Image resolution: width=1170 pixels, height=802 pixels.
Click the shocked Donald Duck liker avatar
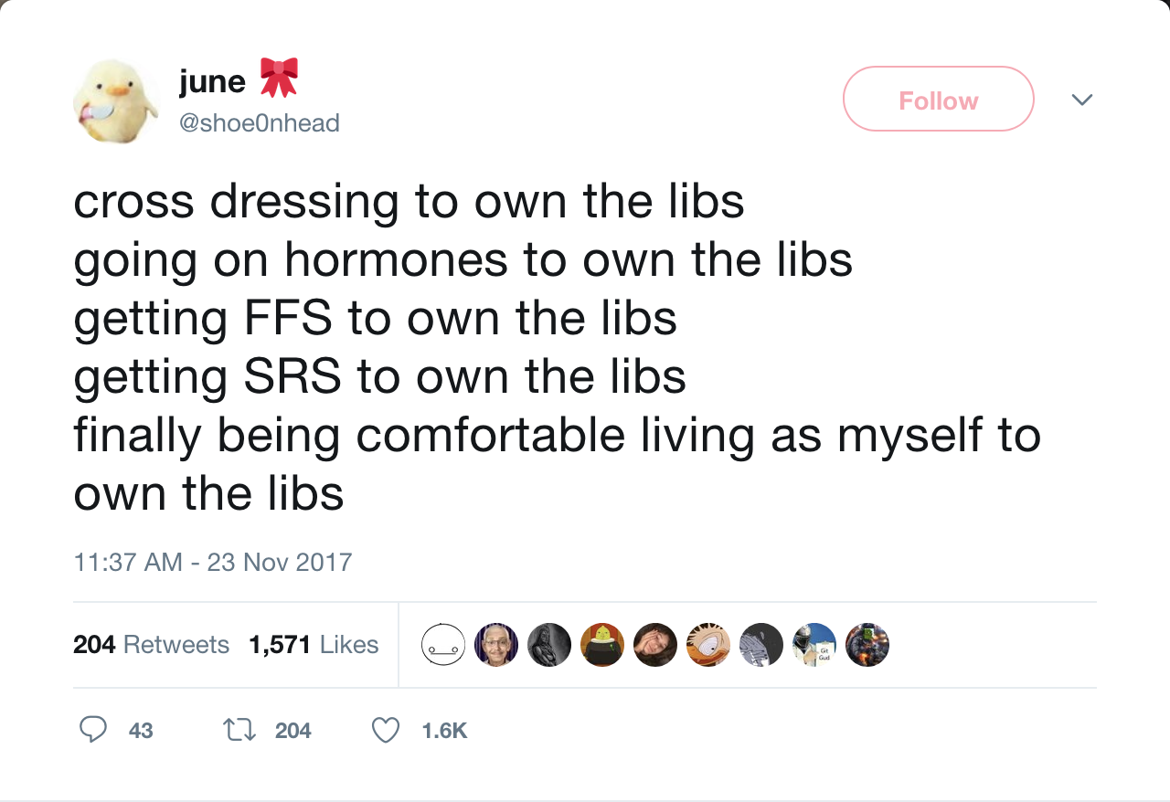click(x=708, y=644)
